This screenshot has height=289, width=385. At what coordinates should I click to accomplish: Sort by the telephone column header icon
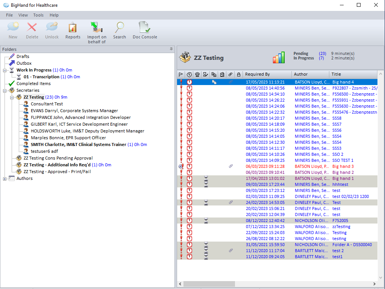click(197, 74)
